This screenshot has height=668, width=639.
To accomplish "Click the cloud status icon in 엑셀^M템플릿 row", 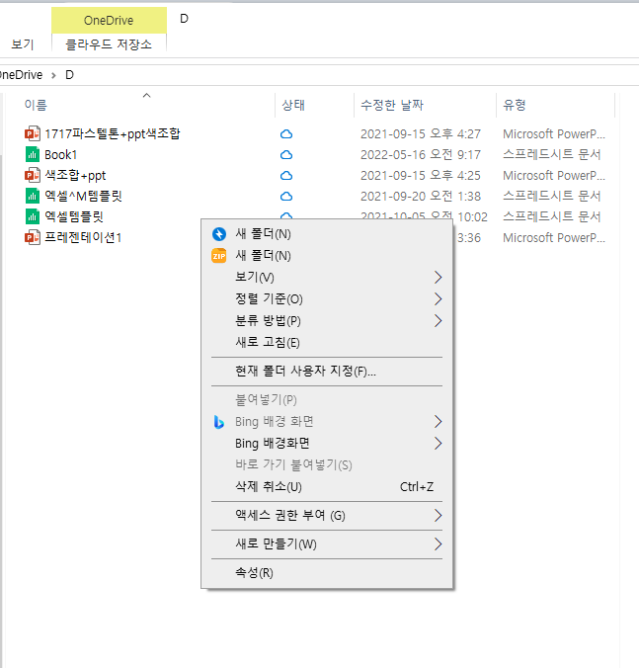I will (286, 196).
